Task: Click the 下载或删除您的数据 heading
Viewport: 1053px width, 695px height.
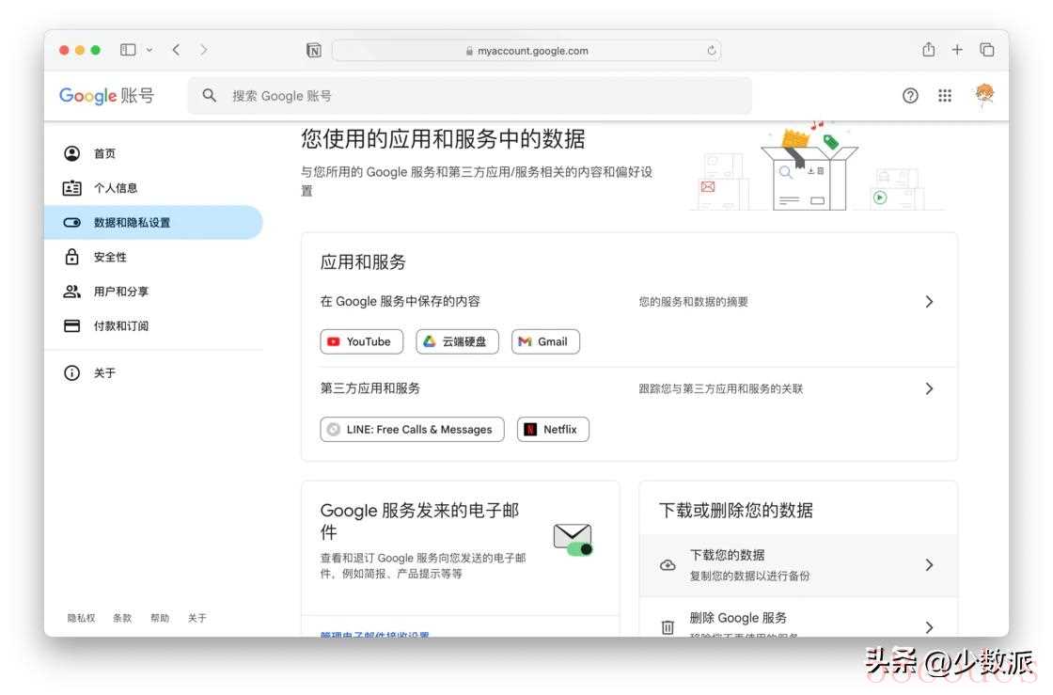Action: 735,511
